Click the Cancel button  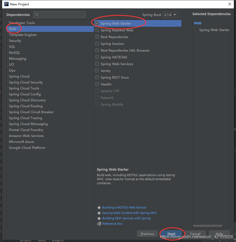pyautogui.click(x=195, y=234)
